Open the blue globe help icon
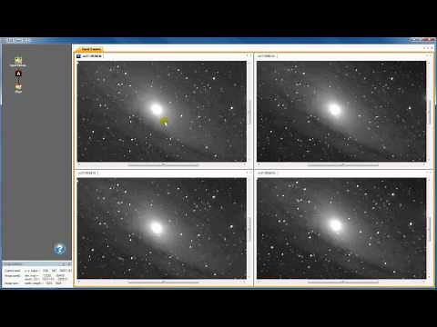 coord(60,249)
